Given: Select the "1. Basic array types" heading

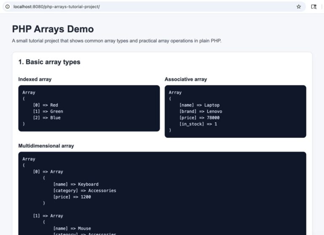Looking at the screenshot, I should (49, 62).
